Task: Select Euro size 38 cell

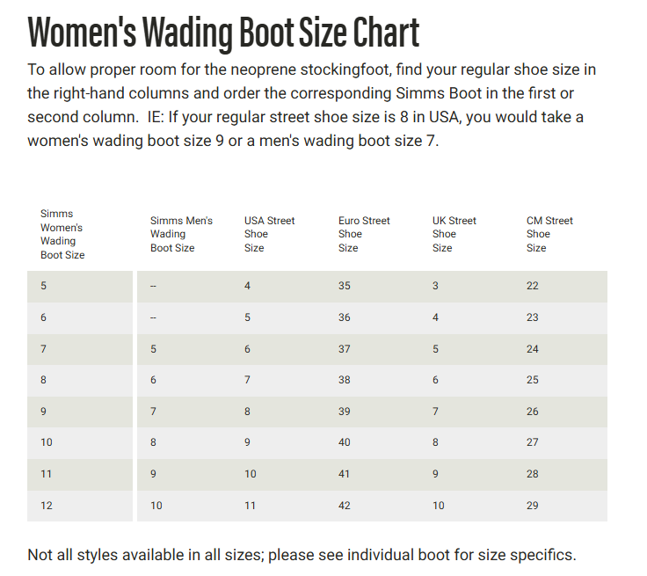Action: click(x=345, y=380)
